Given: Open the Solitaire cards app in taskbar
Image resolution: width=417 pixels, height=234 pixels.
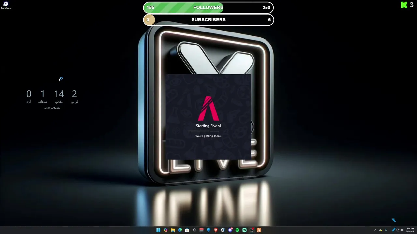Looking at the screenshot, I should (x=223, y=230).
